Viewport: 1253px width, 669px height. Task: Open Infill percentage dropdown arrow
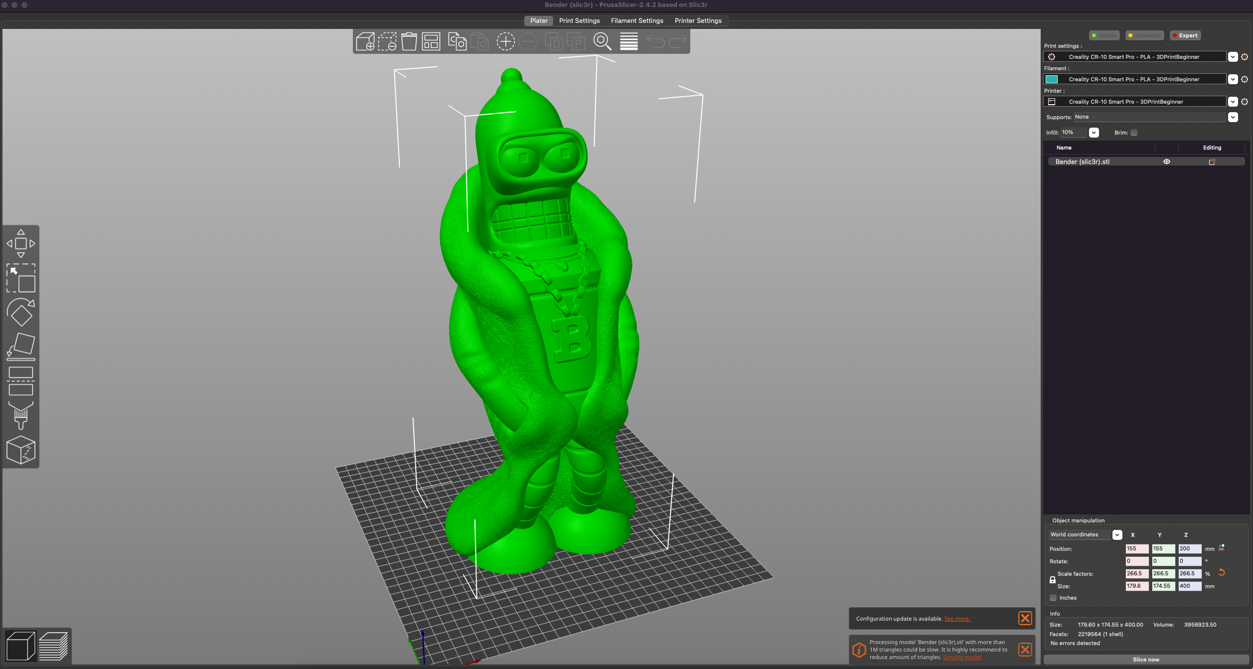[1094, 133]
